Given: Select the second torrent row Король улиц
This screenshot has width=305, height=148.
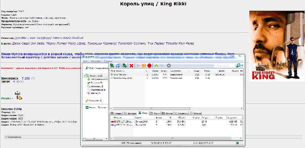Looking at the screenshot, I should point(176,78).
